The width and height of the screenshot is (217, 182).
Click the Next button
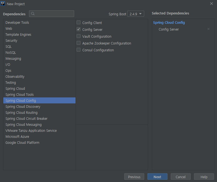pos(157,177)
